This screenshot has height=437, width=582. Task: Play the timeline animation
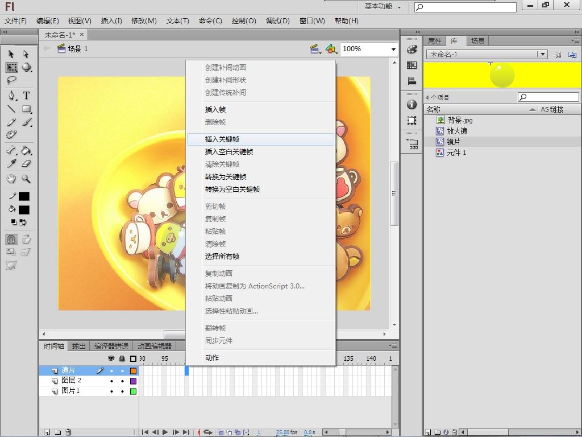(165, 432)
